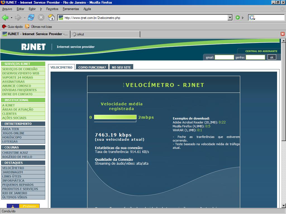
Task: Open the Back history dropdown arrow
Action: click(11, 18)
